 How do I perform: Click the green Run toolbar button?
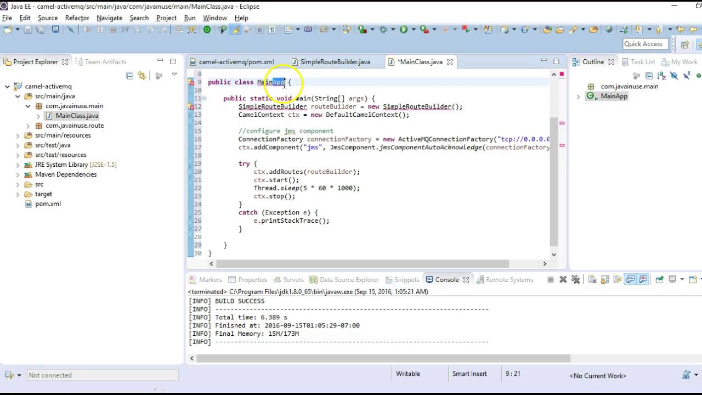[x=404, y=30]
